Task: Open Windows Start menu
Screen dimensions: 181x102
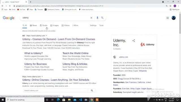Action: (3, 100)
